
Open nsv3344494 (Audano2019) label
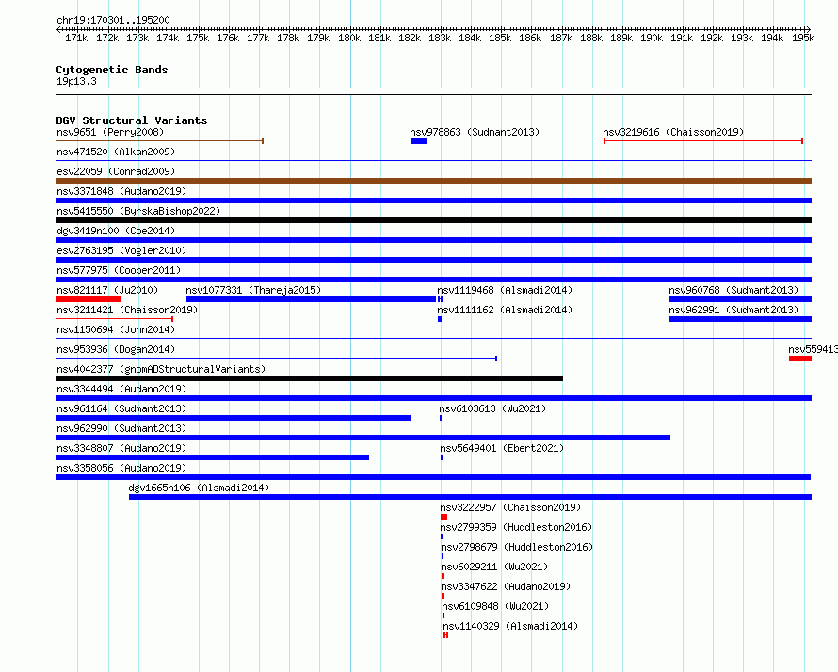pyautogui.click(x=121, y=389)
